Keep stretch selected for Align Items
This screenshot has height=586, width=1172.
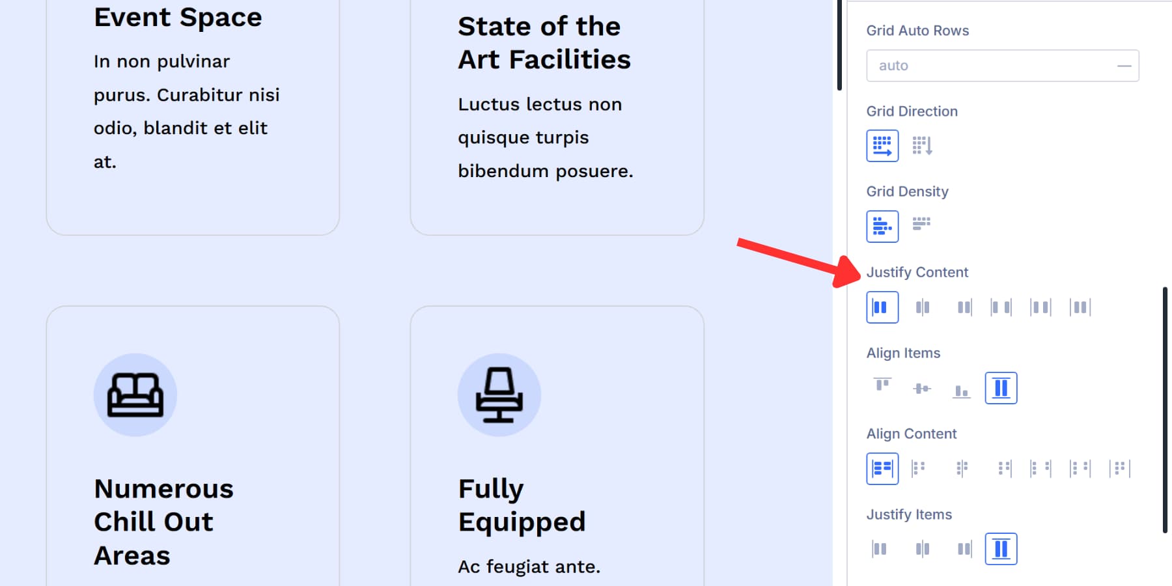coord(1001,387)
